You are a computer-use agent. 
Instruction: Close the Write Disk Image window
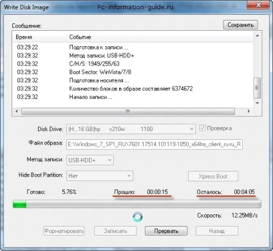point(258,5)
